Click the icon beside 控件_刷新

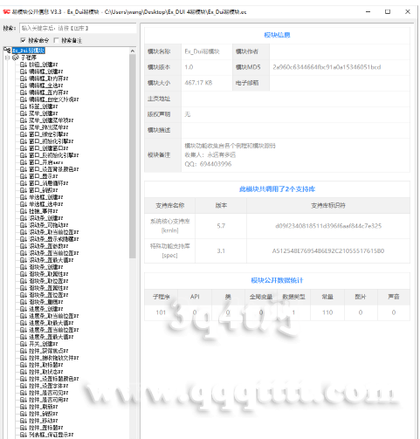point(24,407)
